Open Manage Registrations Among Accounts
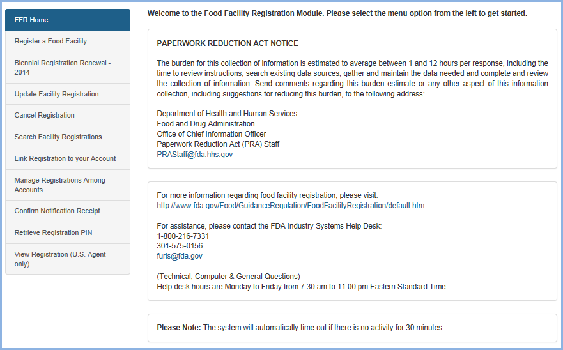563x350 pixels. 59,185
